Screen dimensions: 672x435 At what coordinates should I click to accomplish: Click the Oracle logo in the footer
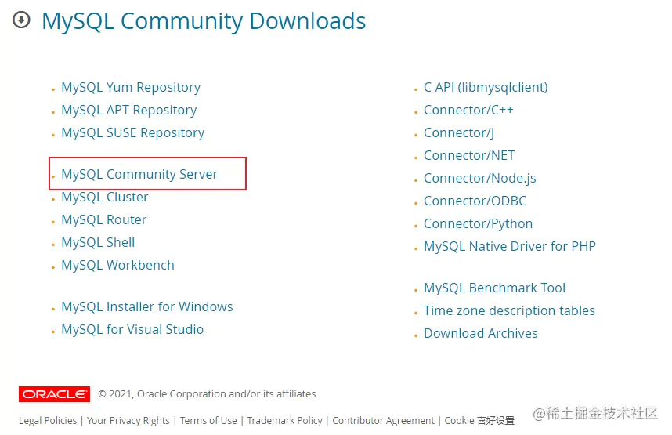pos(54,393)
